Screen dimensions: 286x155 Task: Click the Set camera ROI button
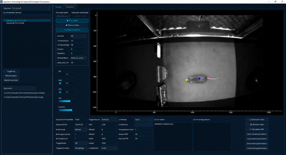[257, 129]
